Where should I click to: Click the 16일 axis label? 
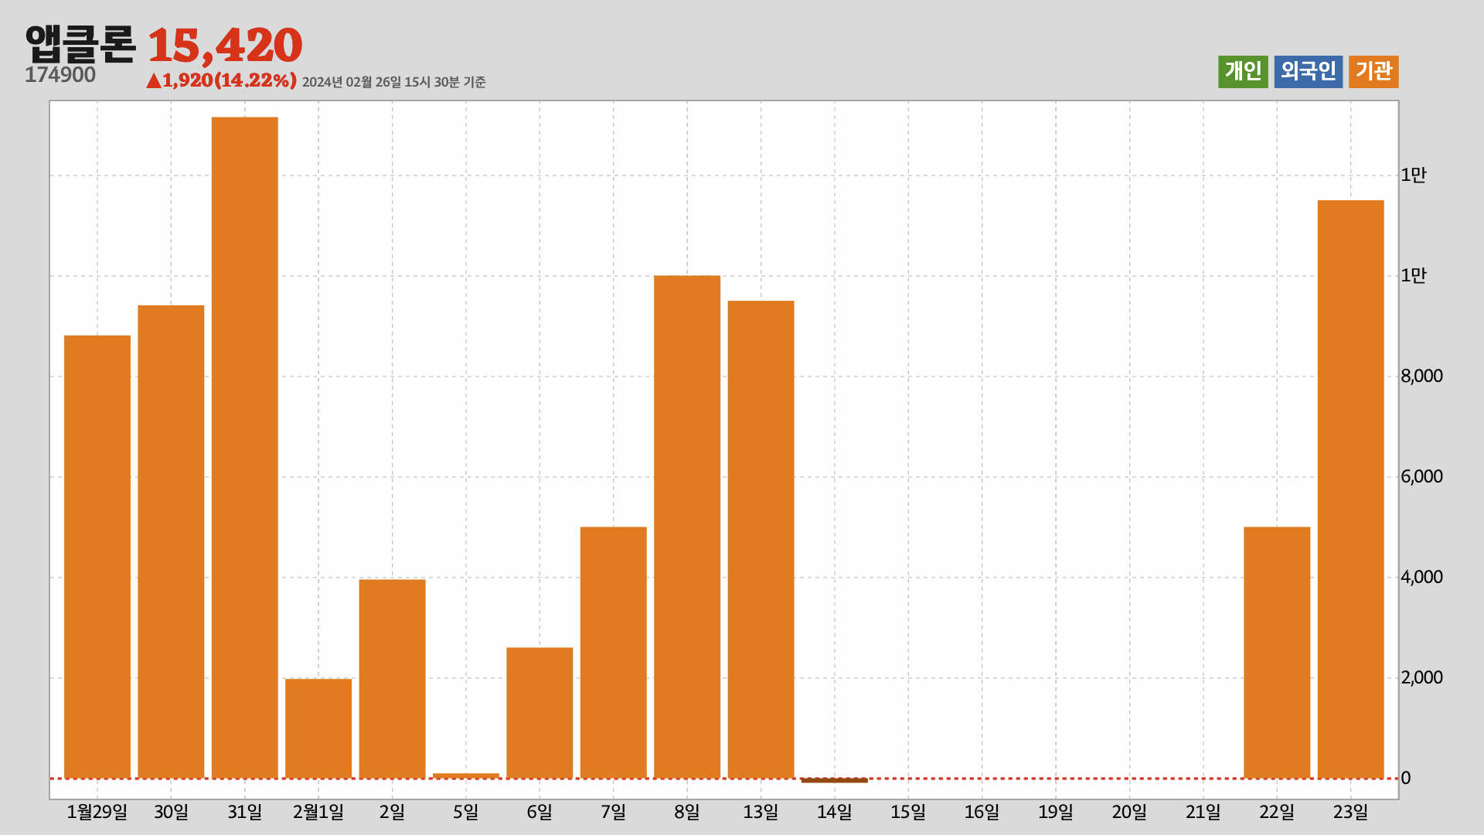[982, 812]
